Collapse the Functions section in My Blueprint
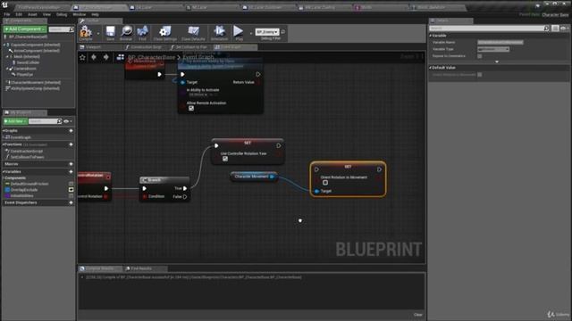Screen dimensions: 572x321 [4, 144]
